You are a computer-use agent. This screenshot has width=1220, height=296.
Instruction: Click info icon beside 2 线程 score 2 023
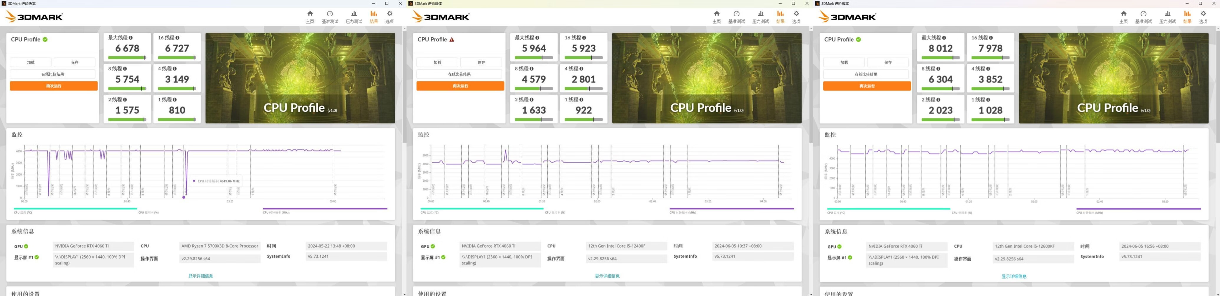pyautogui.click(x=938, y=100)
